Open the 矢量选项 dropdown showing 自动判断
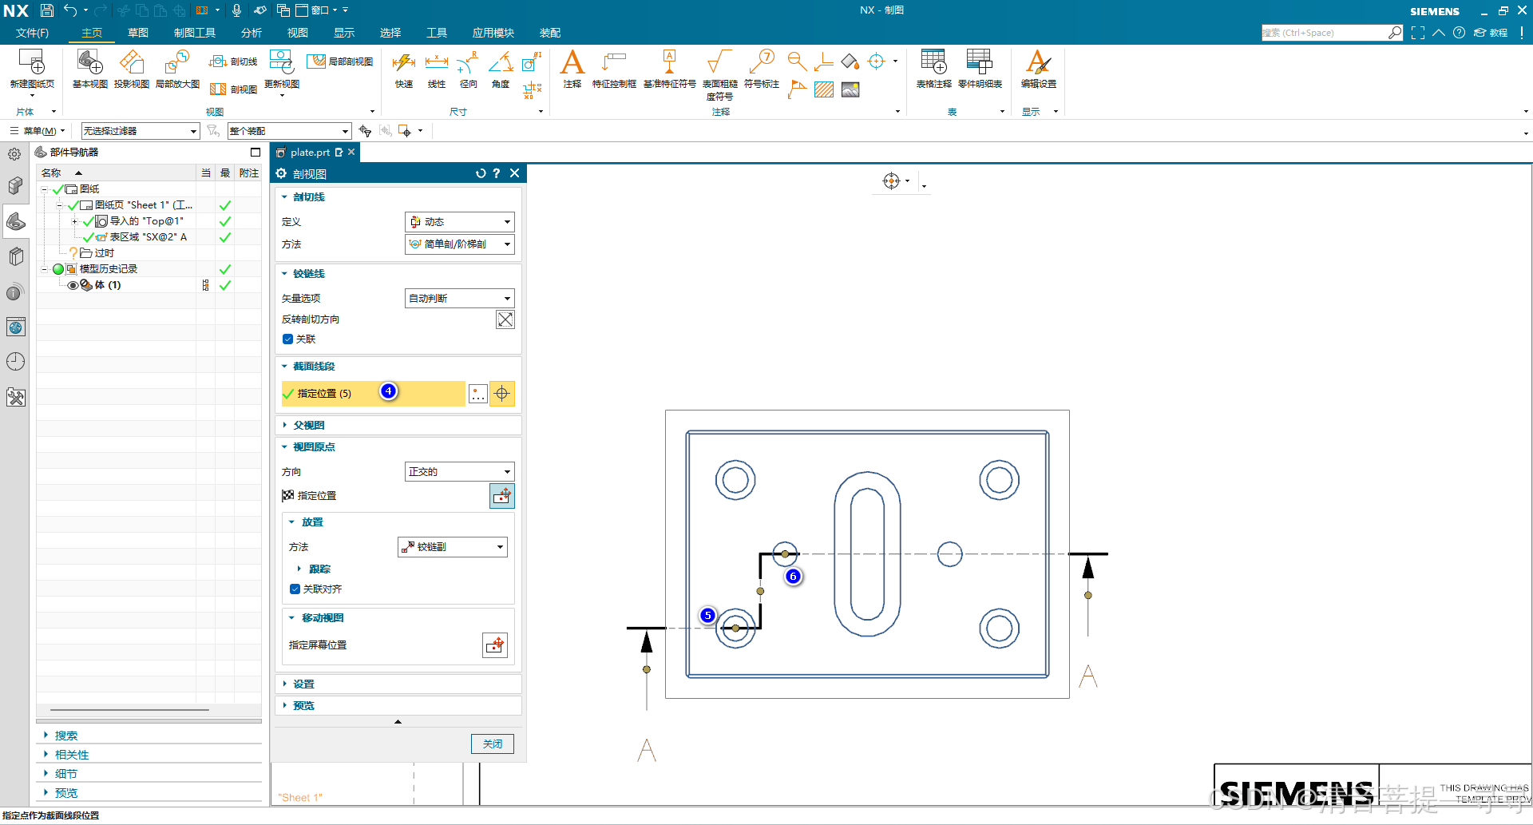The image size is (1533, 825). pyautogui.click(x=460, y=299)
